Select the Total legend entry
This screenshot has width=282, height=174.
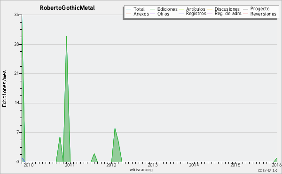point(139,9)
